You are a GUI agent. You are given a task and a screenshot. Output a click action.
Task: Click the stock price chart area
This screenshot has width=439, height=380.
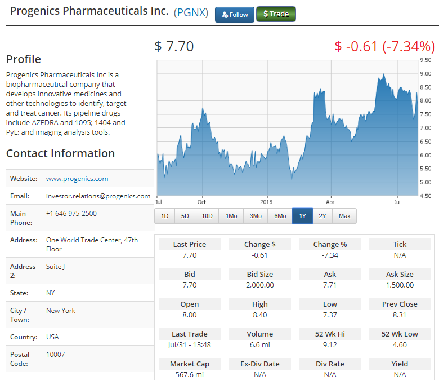tap(287, 128)
